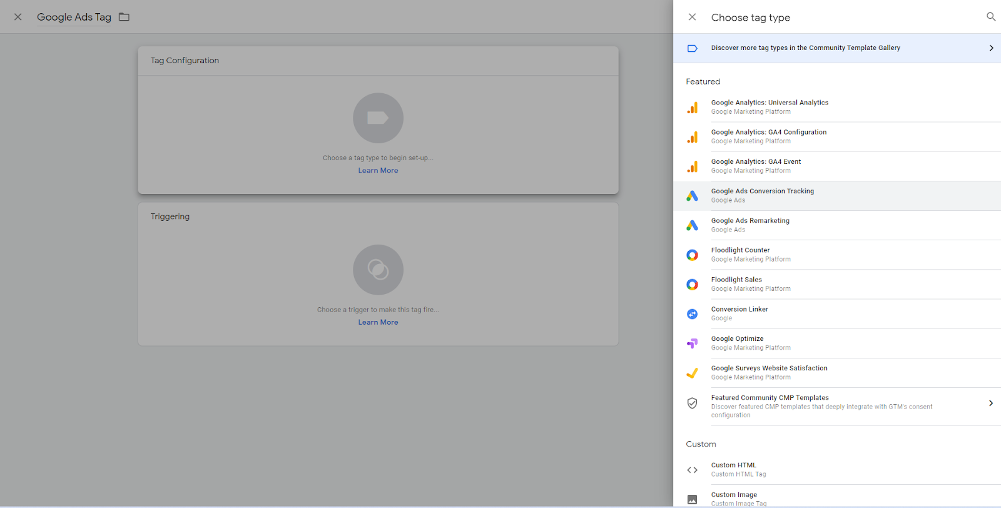
Task: Choose the Custom HTML tag type
Action: [x=837, y=470]
